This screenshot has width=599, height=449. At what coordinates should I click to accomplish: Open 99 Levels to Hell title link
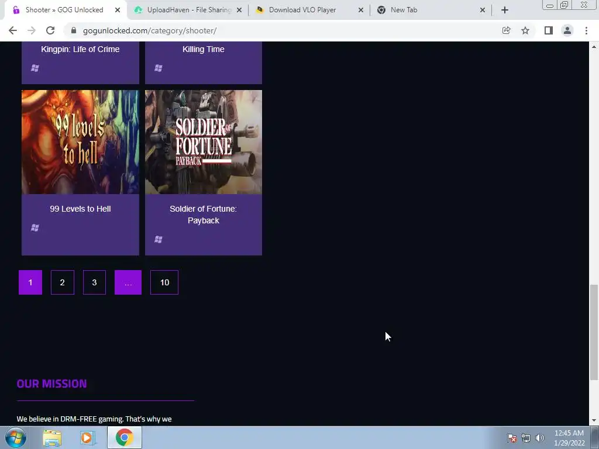coord(80,209)
